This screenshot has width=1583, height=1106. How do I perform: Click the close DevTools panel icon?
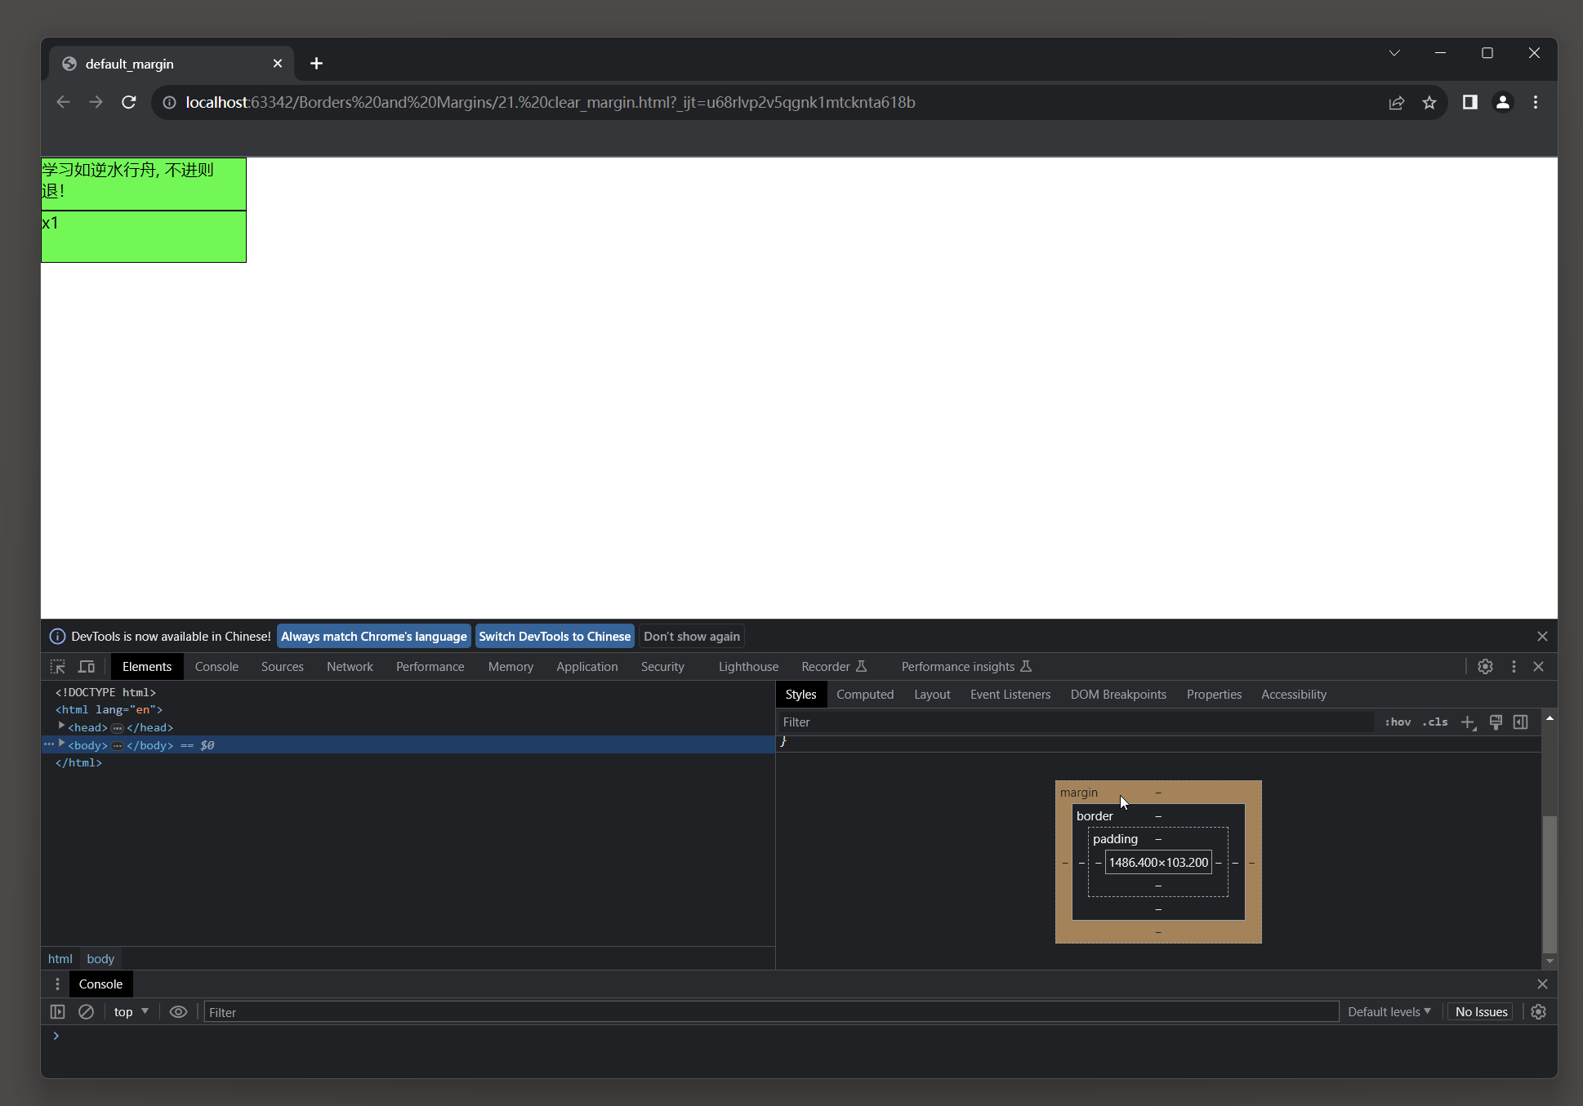click(1539, 666)
